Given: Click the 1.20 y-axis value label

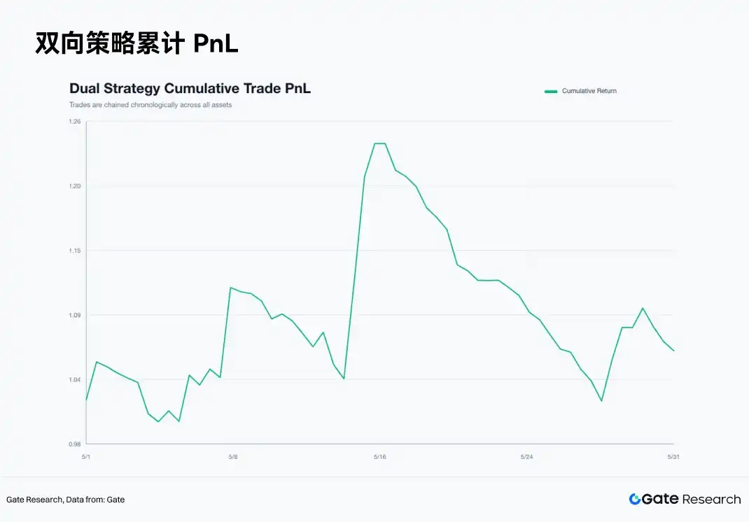Looking at the screenshot, I should click(74, 186).
